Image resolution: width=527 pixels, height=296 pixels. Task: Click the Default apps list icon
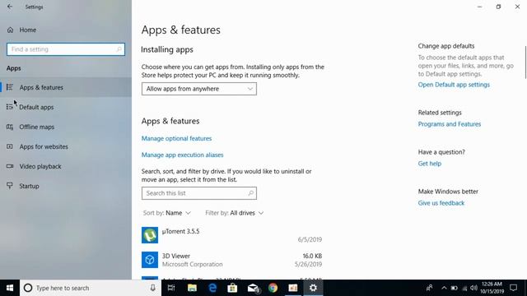[10, 107]
